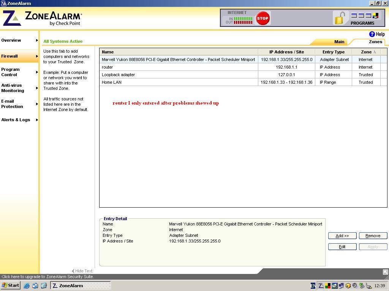Click the yellow Internet Lock padlock
This screenshot has width=389, height=291.
click(x=340, y=18)
